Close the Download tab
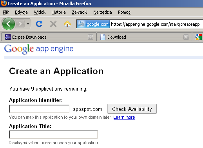This screenshot has width=203, height=148. point(186,37)
